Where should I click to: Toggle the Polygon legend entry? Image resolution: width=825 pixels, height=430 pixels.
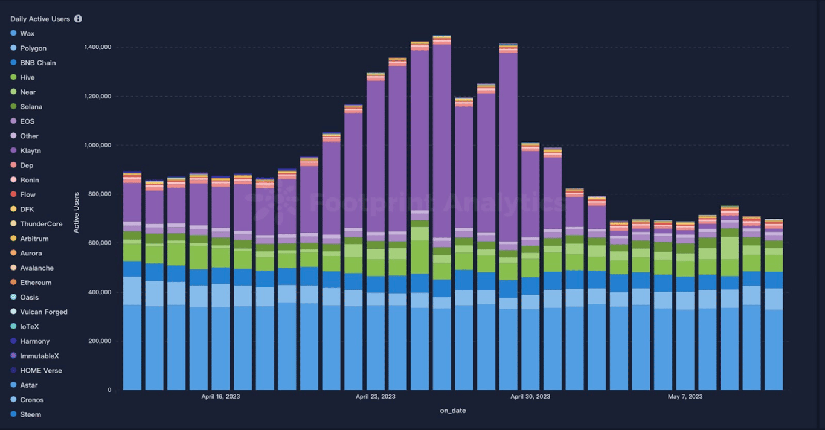point(28,48)
